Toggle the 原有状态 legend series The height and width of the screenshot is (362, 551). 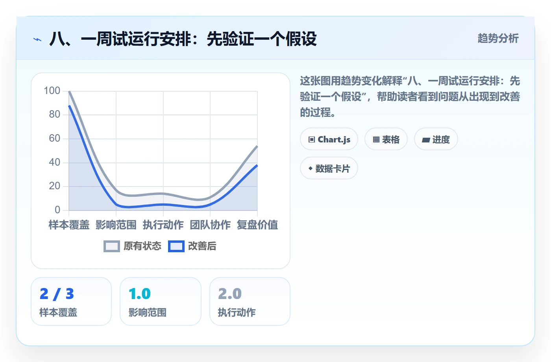pyautogui.click(x=133, y=246)
